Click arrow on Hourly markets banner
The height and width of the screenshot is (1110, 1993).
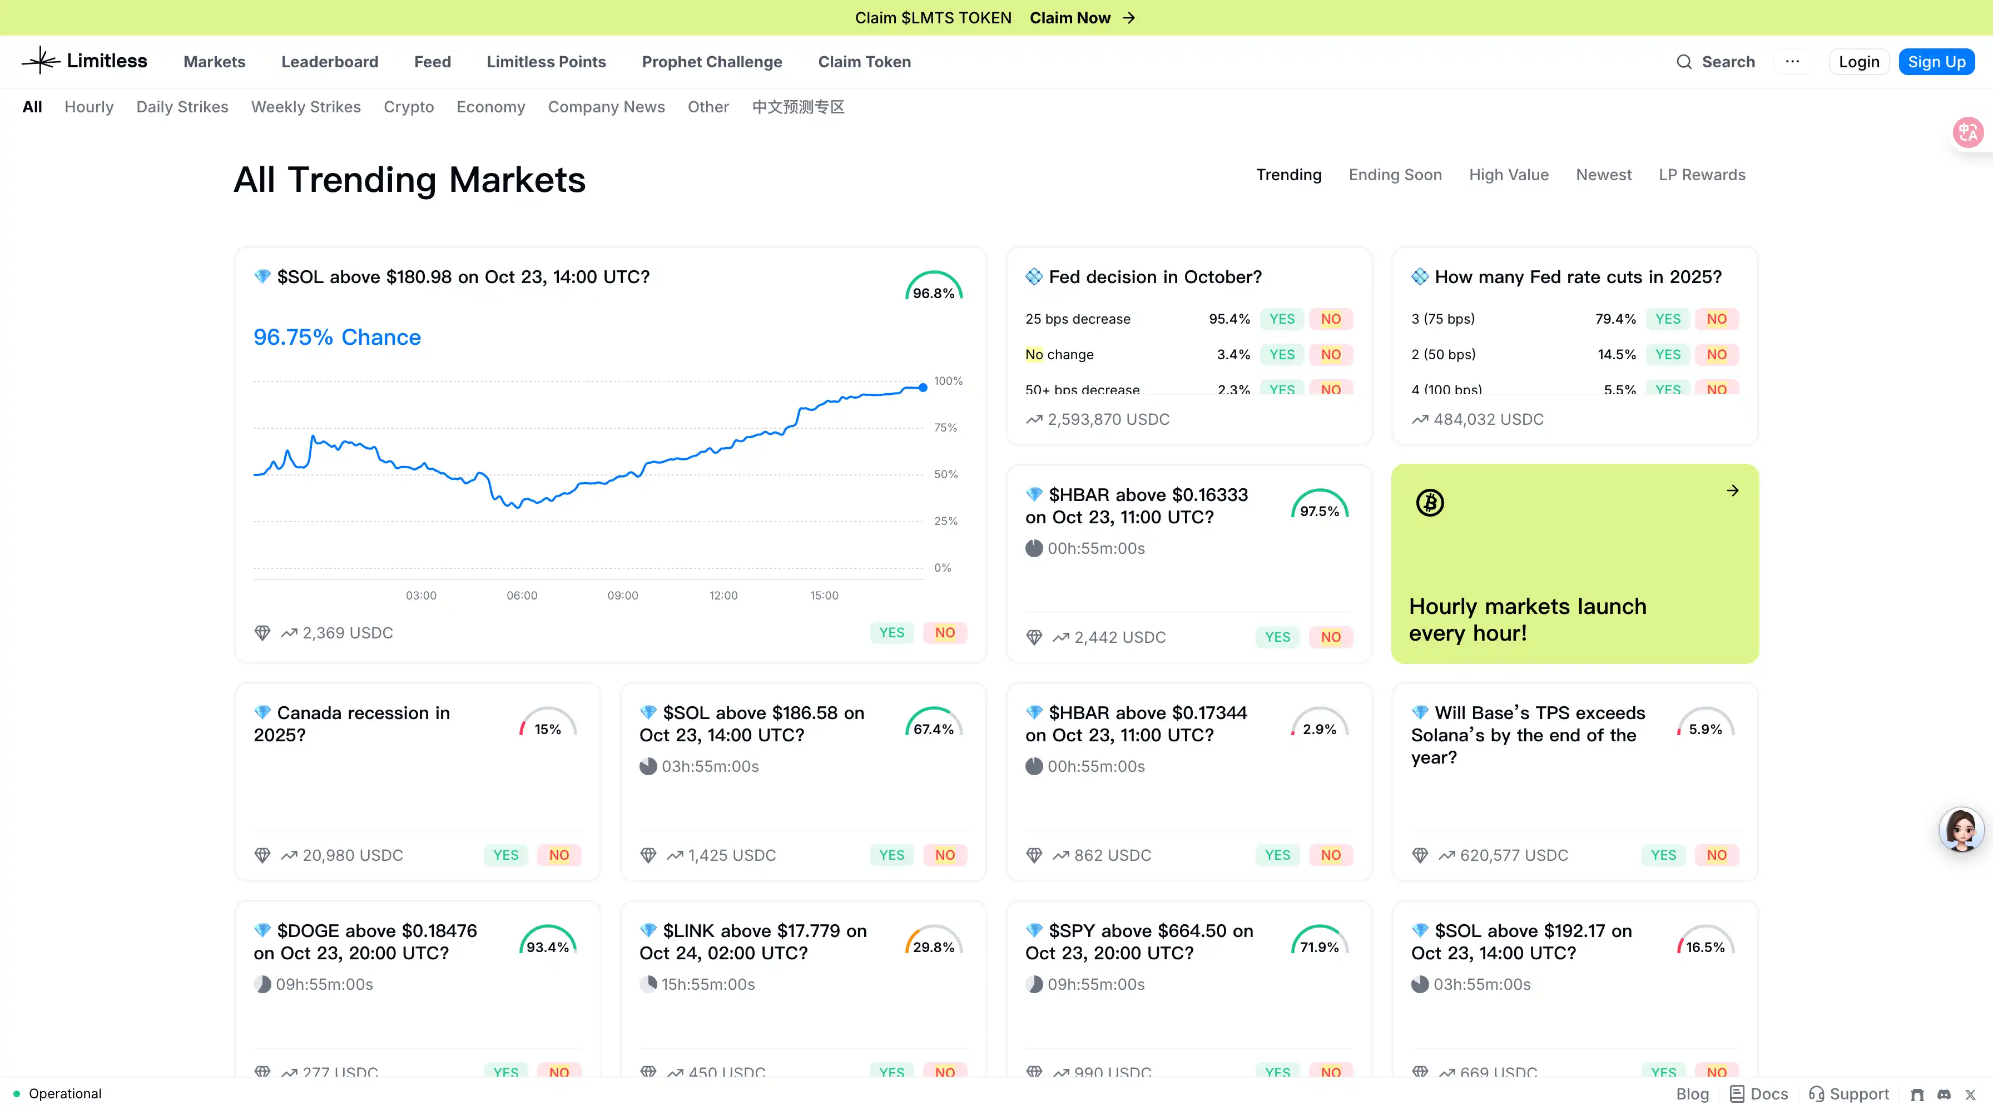pos(1732,490)
